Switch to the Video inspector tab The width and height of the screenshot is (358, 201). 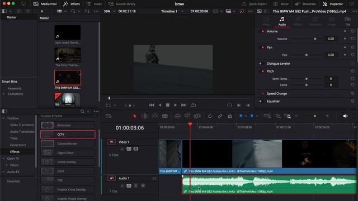pos(266,21)
